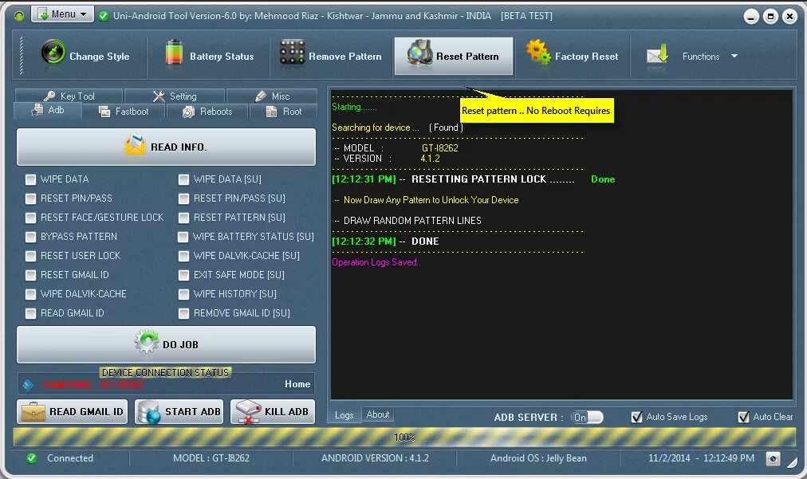Uncheck Auto Save Logs
Image resolution: width=807 pixels, height=479 pixels.
coord(636,417)
